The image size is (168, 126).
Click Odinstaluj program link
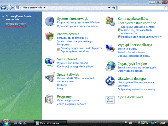[68, 100]
